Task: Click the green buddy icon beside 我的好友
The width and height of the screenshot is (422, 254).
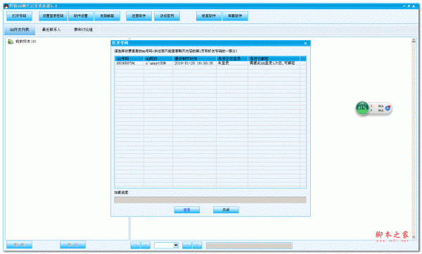Action: (x=11, y=42)
